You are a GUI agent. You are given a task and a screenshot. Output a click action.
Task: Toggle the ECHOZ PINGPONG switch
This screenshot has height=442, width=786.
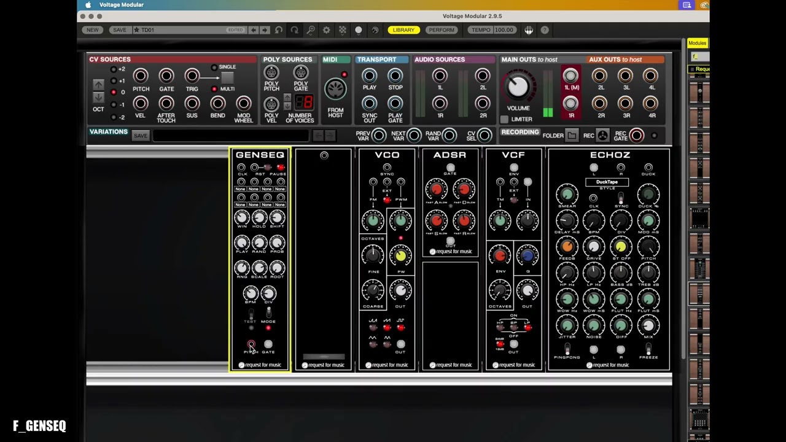point(567,349)
